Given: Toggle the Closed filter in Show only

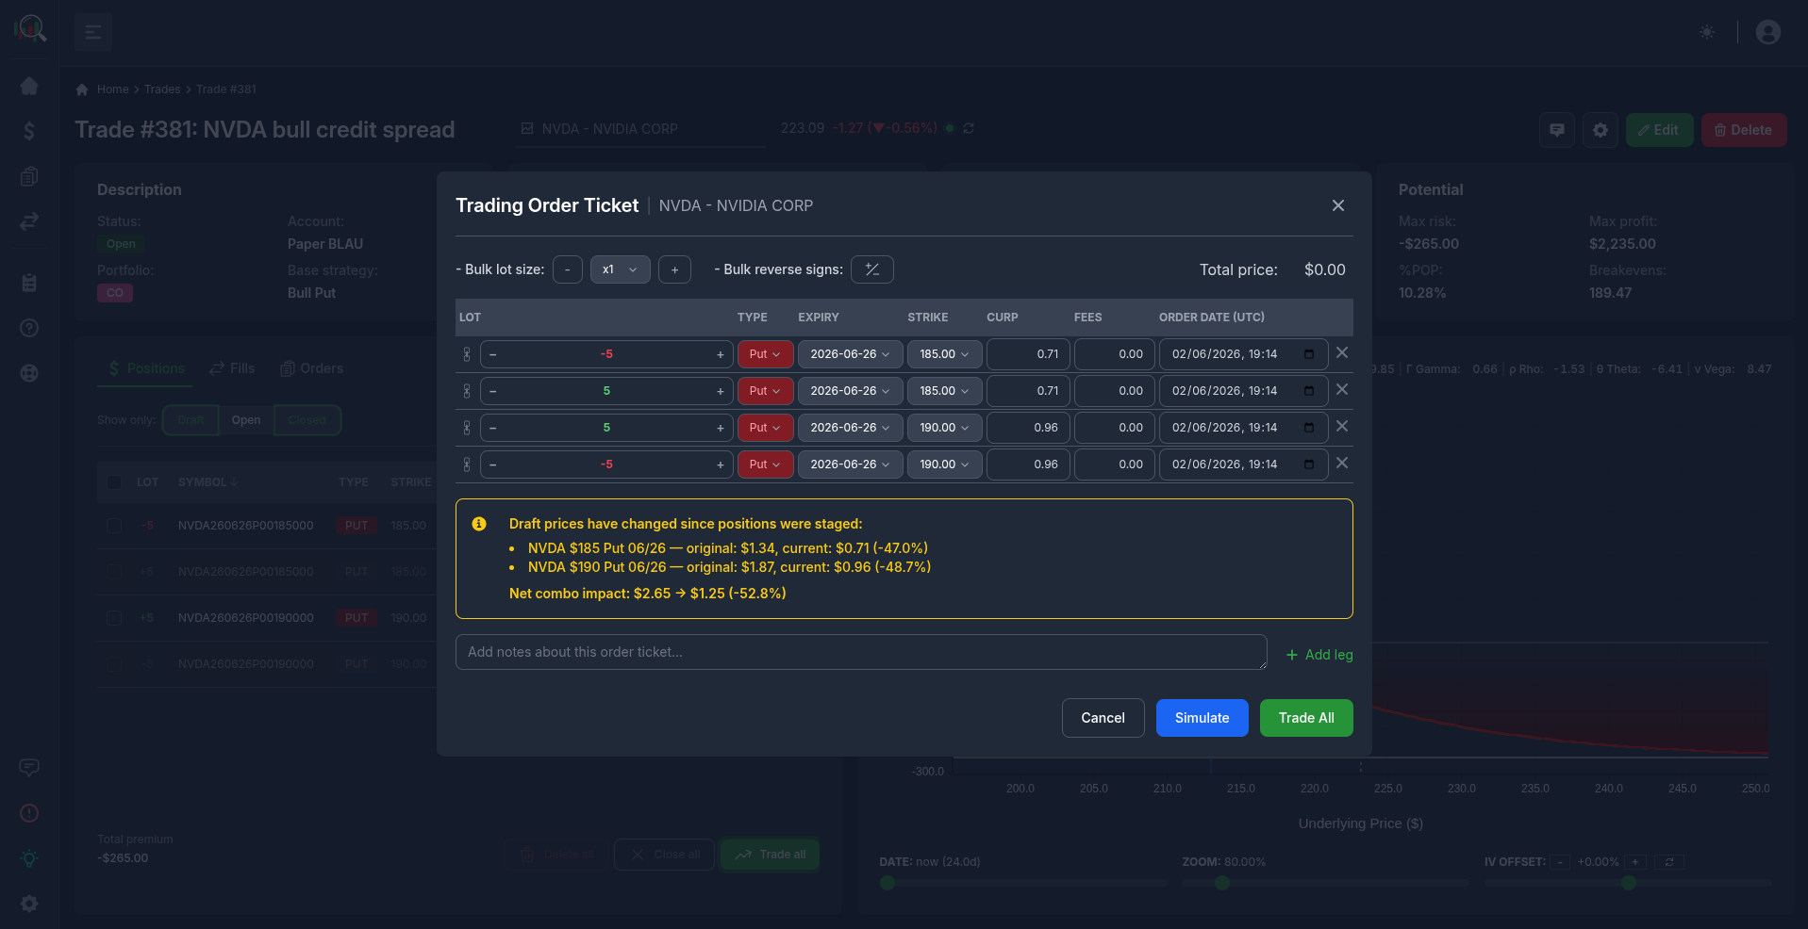Looking at the screenshot, I should (307, 420).
